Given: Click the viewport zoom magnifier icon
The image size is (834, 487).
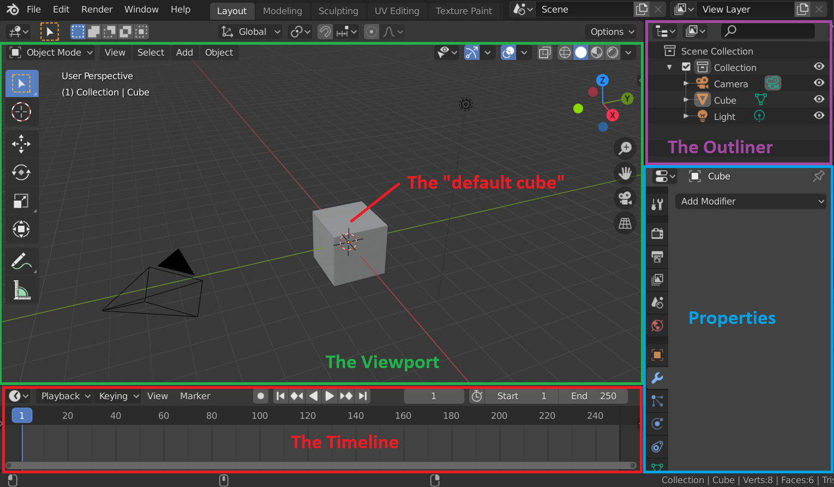Looking at the screenshot, I should click(x=625, y=148).
